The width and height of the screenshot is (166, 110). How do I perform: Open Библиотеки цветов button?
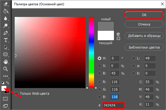[144, 47]
